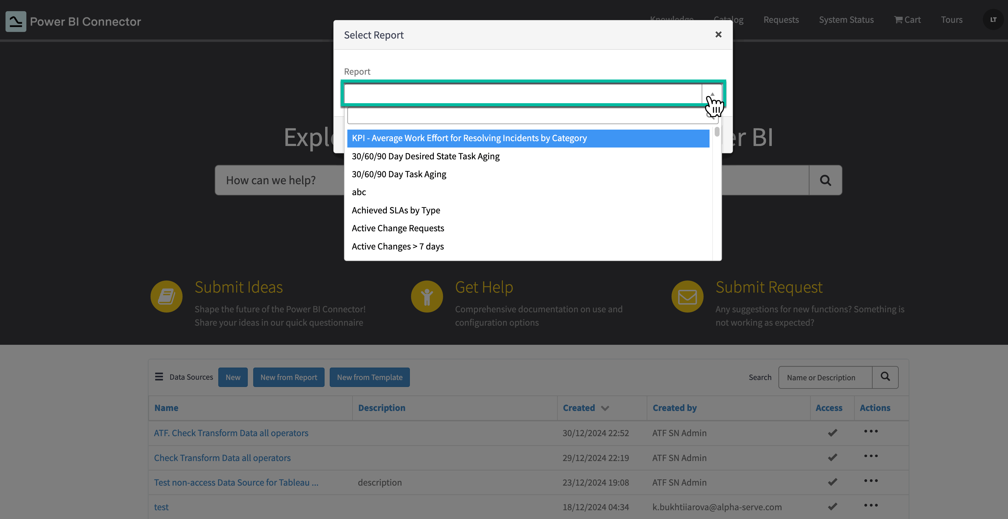Open actions menu for 'Check Transform Data all operators'
This screenshot has height=519, width=1008.
(871, 456)
